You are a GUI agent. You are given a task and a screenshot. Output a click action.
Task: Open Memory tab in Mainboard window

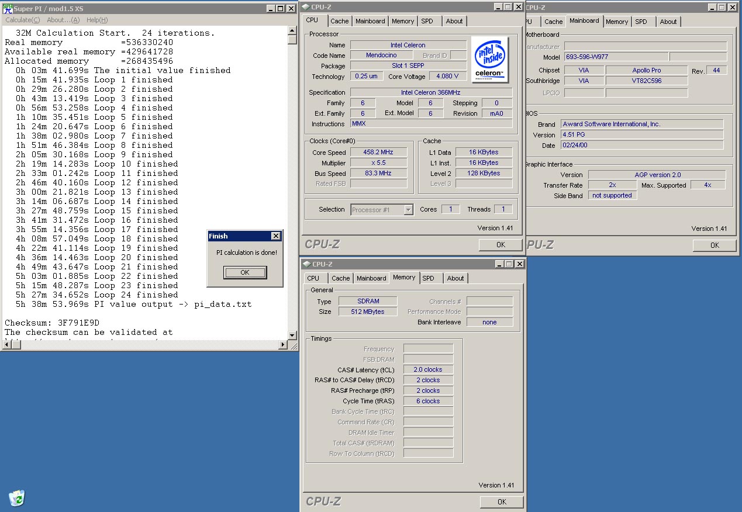click(617, 22)
